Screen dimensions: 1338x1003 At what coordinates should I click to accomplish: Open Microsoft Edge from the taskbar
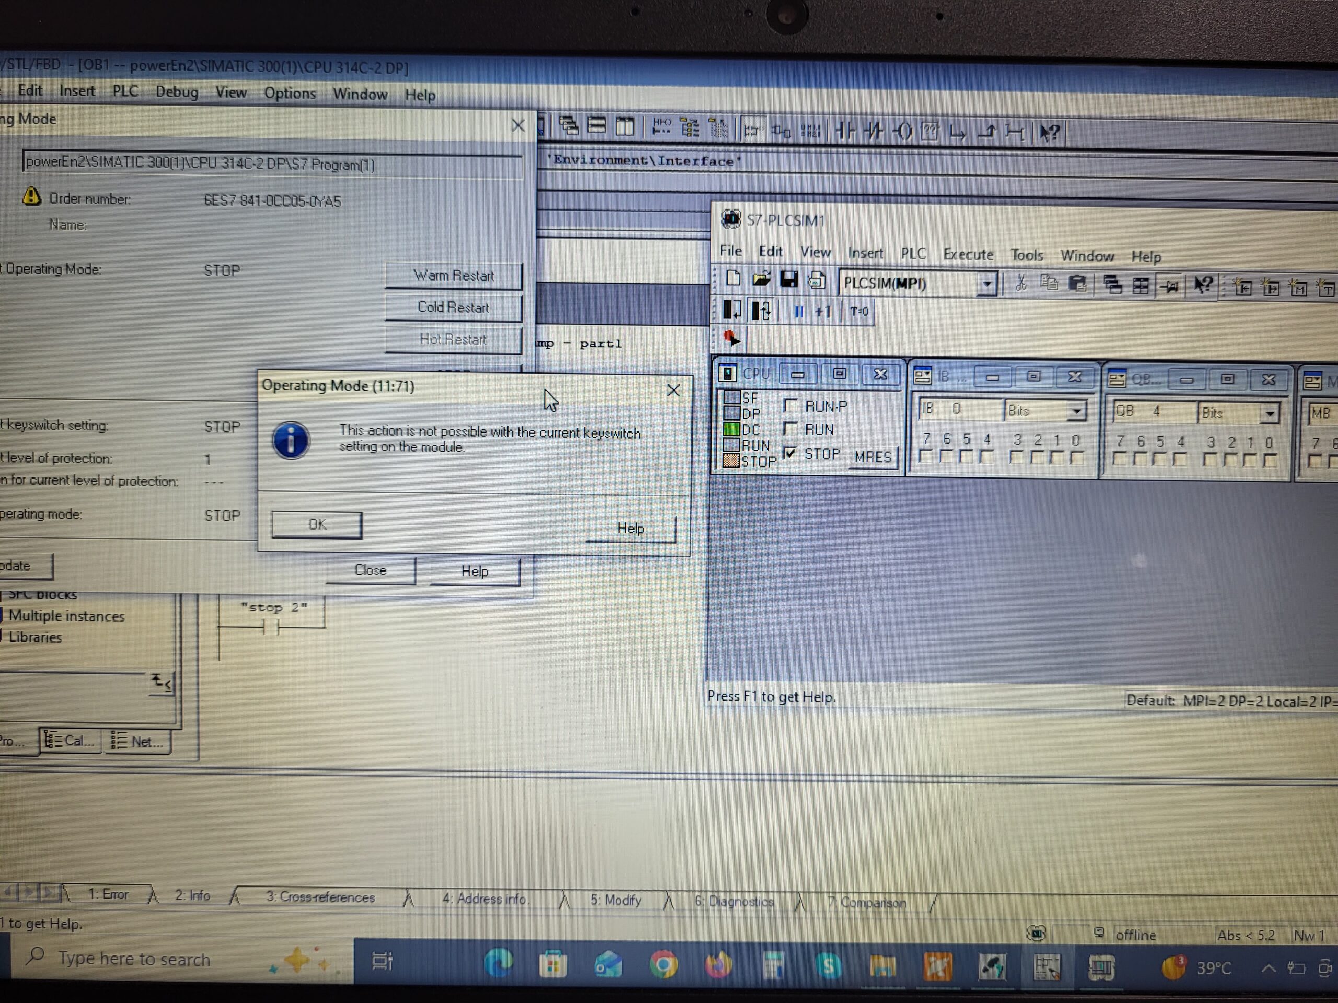499,962
